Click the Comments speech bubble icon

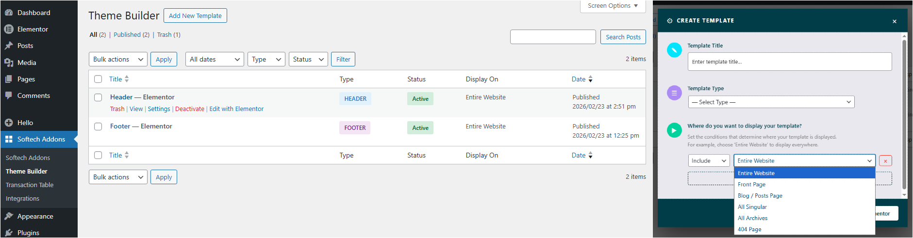pyautogui.click(x=9, y=95)
